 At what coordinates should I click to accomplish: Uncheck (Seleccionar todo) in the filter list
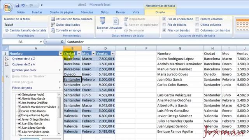point(19,94)
